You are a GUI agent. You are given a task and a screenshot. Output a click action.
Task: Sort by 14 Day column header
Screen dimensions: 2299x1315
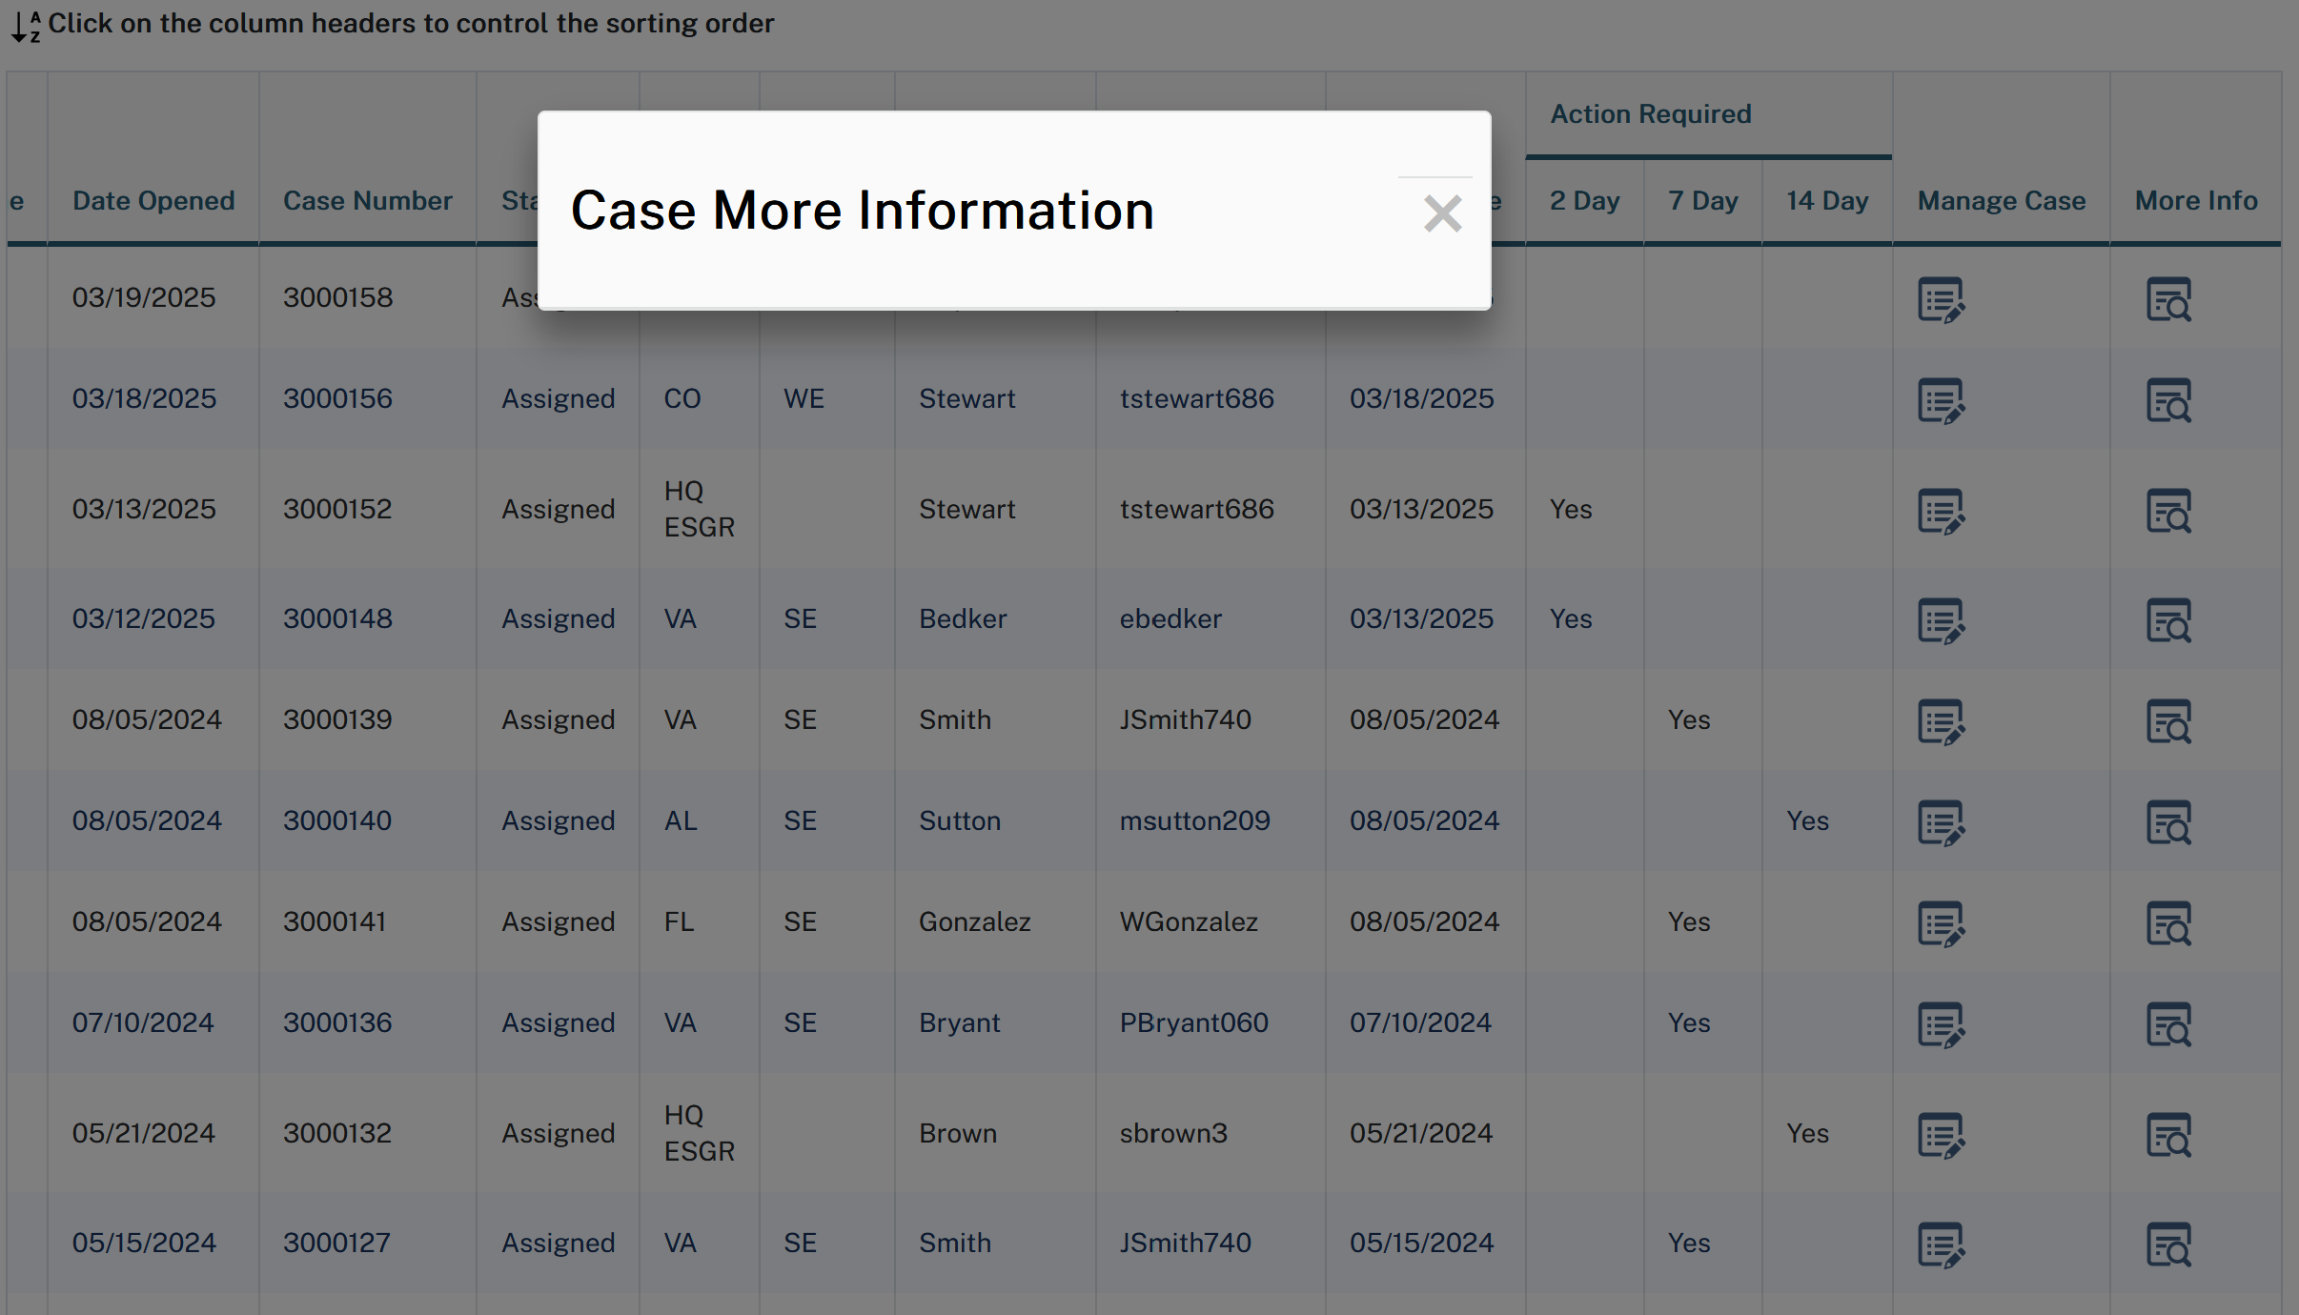1826,201
